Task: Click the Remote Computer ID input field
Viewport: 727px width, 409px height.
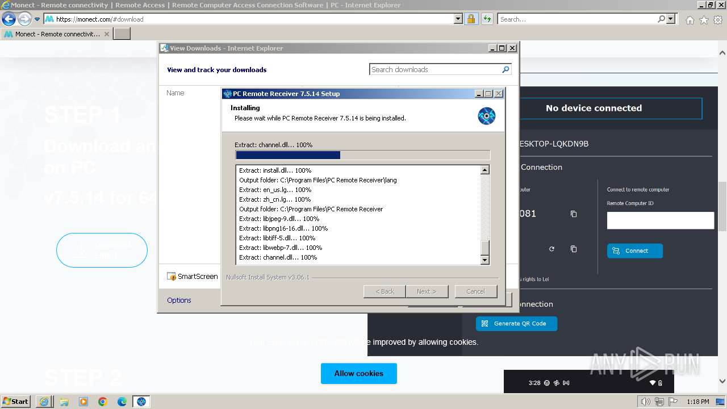Action: 661,220
